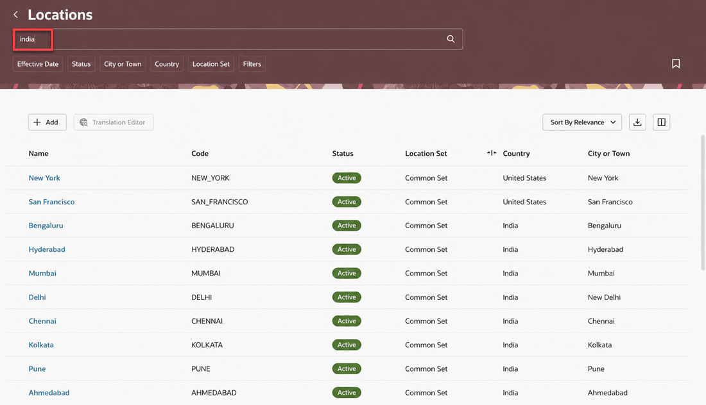Download the locations list

coord(637,122)
